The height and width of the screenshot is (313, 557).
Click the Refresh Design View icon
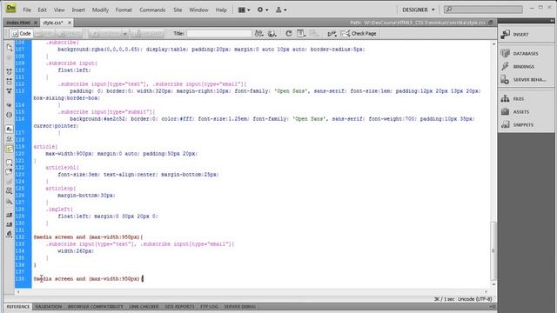(x=288, y=33)
